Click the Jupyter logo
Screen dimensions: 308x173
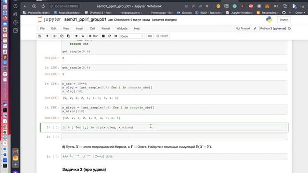[x=49, y=19]
